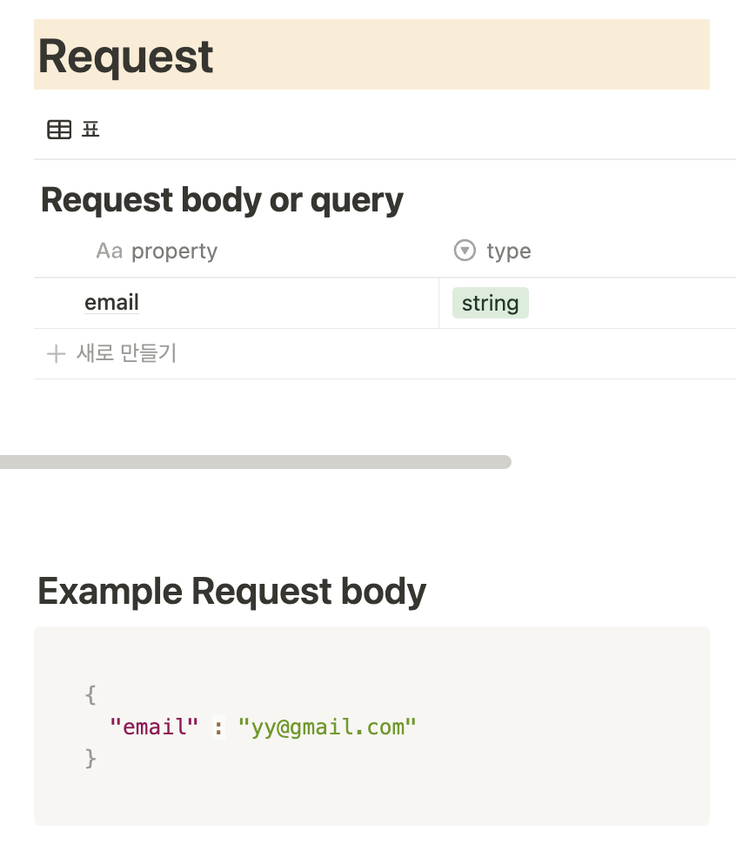The image size is (736, 844).
Task: Open the email row page
Action: [x=111, y=303]
